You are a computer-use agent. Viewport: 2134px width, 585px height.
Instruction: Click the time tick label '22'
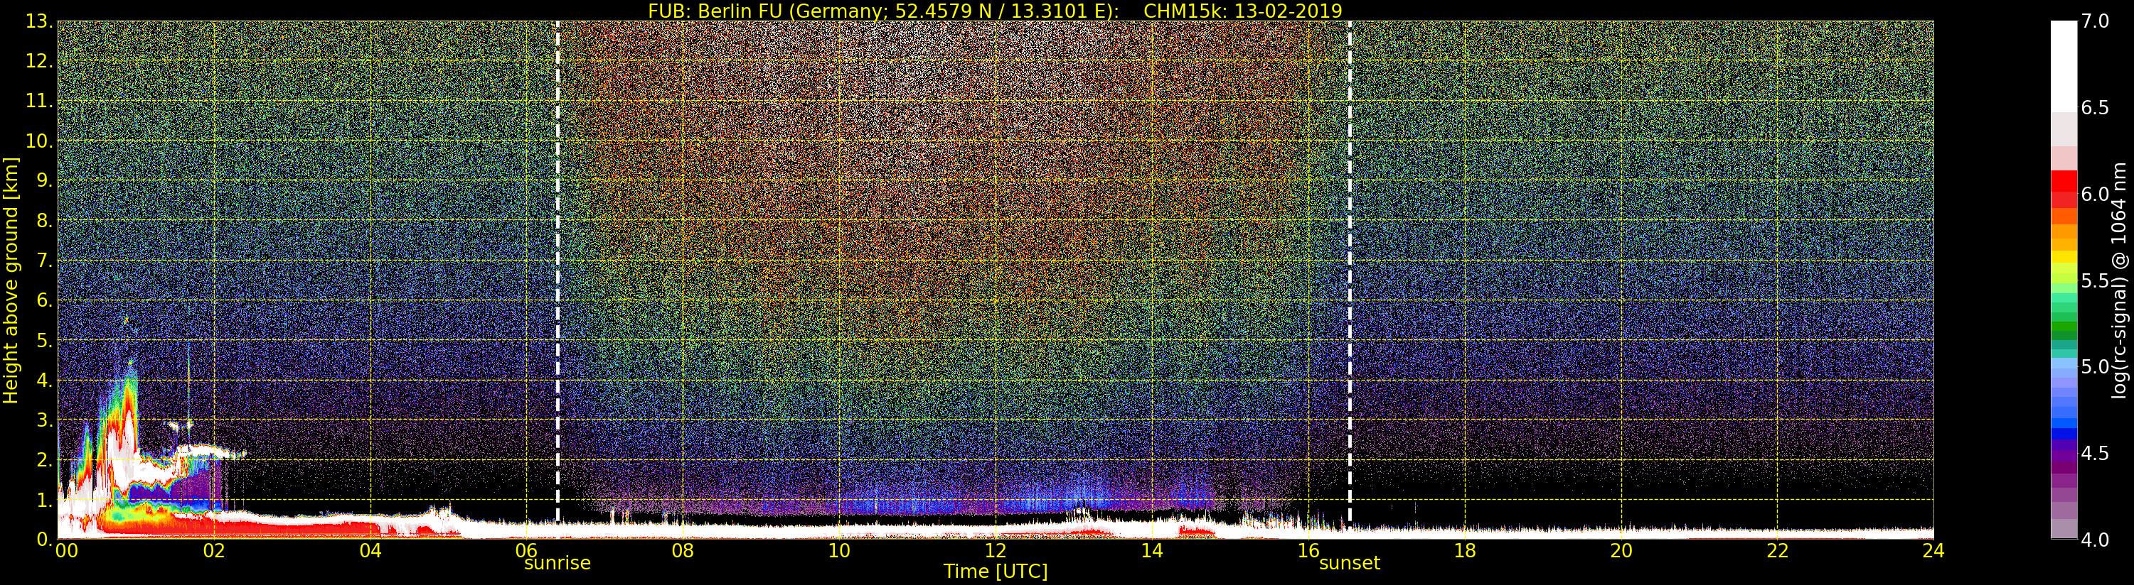tap(1778, 550)
